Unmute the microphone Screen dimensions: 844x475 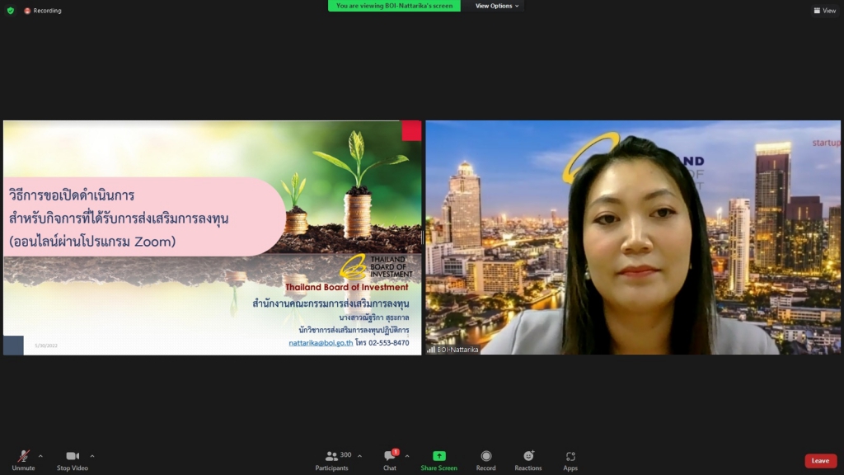[23, 460]
